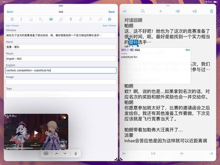
Task: Tap keyboard icon in floating input bar
Action: (46, 153)
